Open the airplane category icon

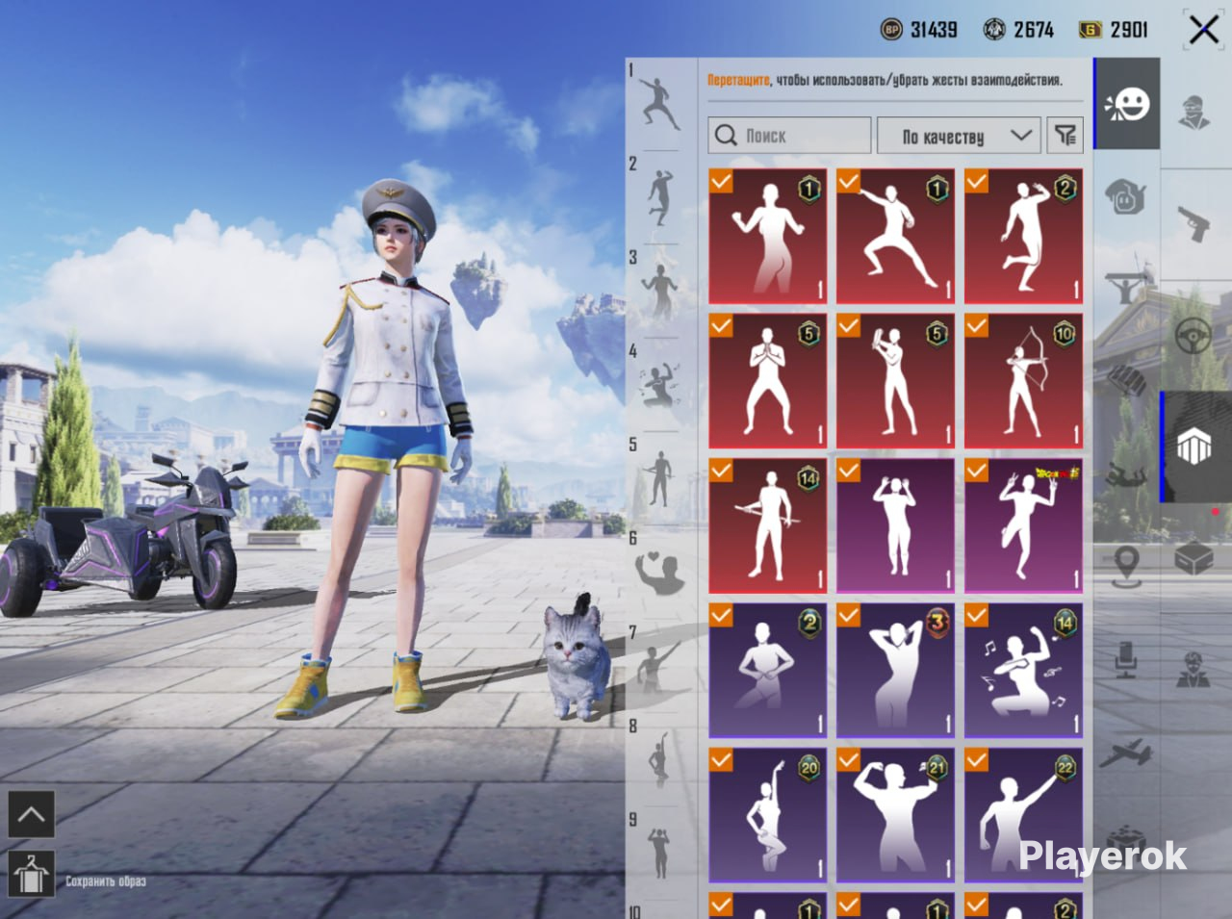click(x=1125, y=753)
